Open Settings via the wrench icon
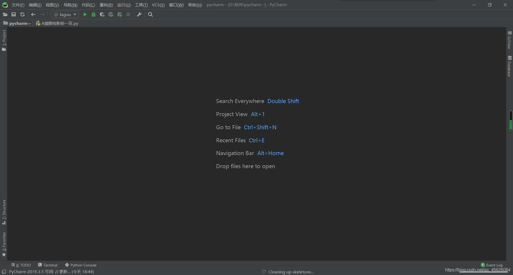This screenshot has width=513, height=275. pos(139,14)
